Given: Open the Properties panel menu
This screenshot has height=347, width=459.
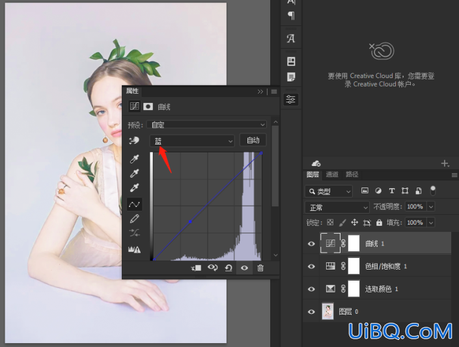Looking at the screenshot, I should [x=274, y=92].
